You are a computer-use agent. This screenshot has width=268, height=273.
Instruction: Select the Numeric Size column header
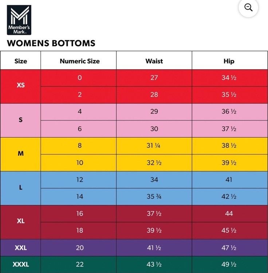click(x=79, y=61)
